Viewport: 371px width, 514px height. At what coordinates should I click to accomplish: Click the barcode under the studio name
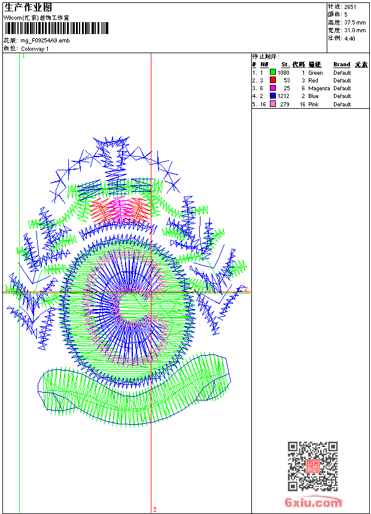coord(56,28)
